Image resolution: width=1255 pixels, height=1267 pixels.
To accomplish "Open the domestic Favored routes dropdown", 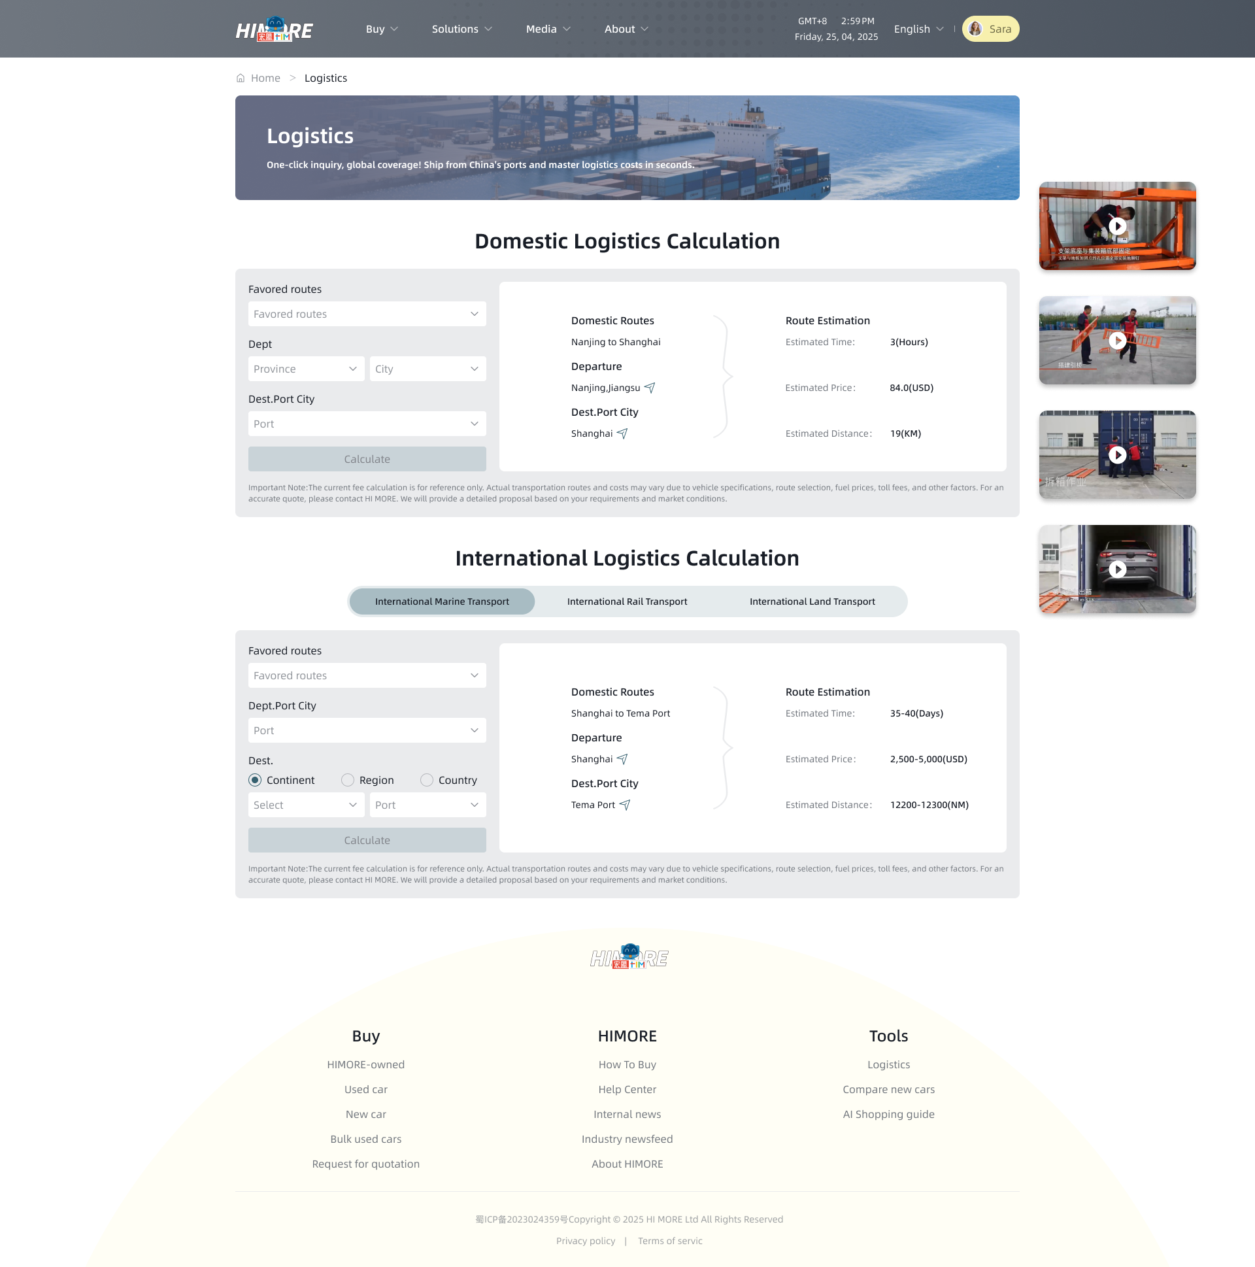I will point(367,314).
